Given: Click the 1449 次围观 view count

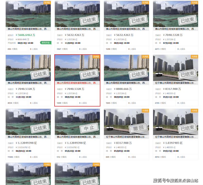Looking at the screenshot, I should [x=62, y=103].
